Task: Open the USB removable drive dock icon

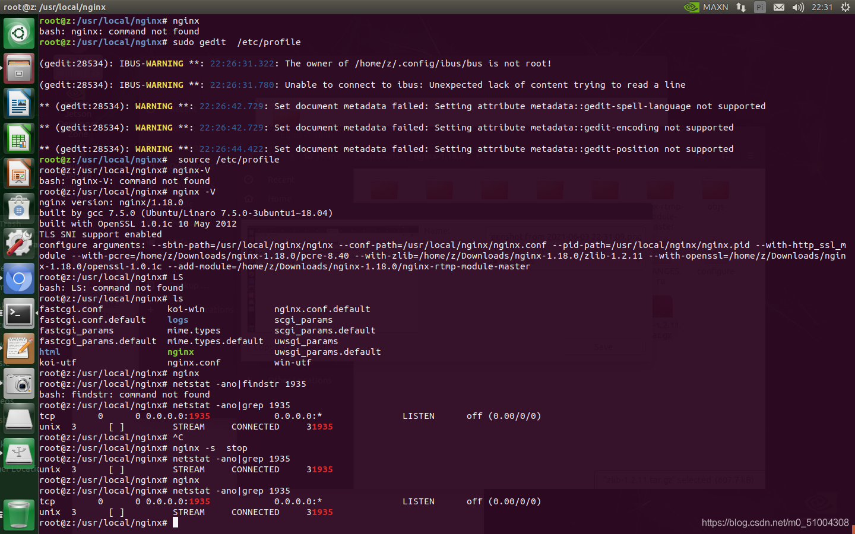Action: point(19,453)
